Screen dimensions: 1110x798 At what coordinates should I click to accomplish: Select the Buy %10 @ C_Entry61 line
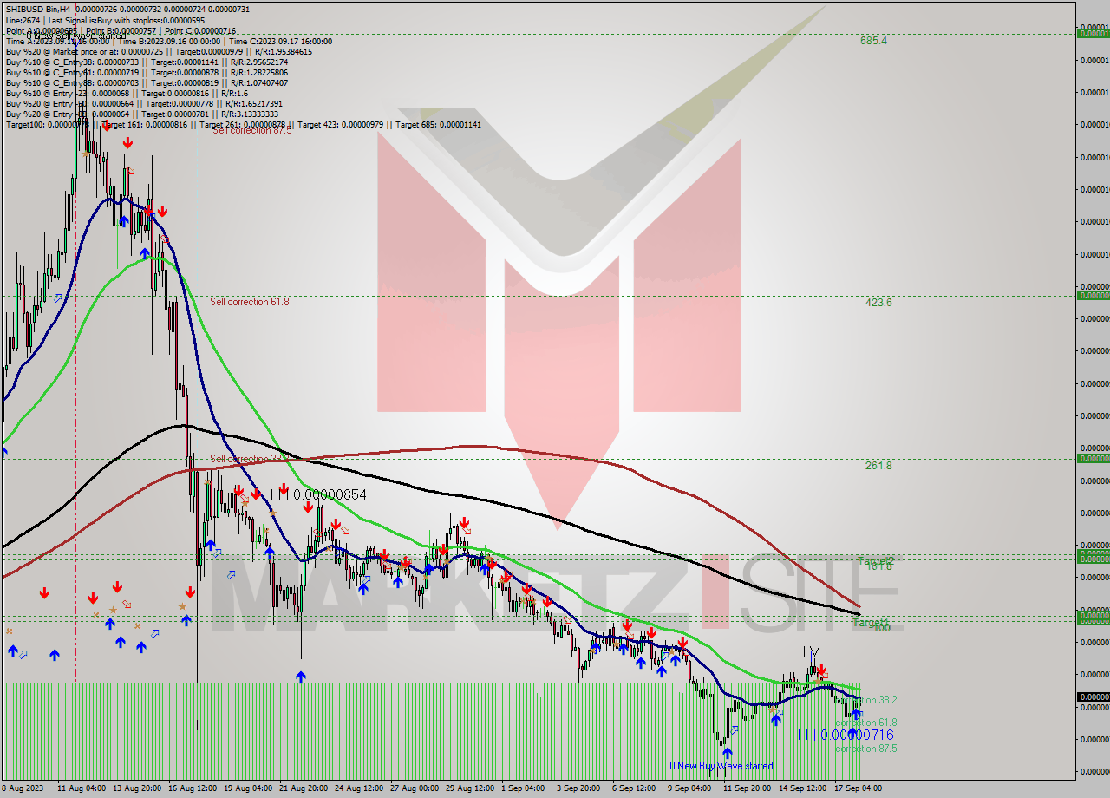pyautogui.click(x=147, y=72)
